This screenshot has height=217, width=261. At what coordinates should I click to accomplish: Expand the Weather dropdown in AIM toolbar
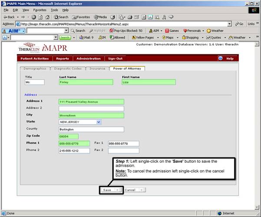pos(215,31)
